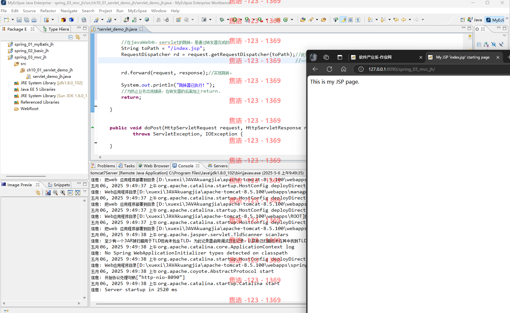
Task: Show more perspectives chevron
Action: 507,18
